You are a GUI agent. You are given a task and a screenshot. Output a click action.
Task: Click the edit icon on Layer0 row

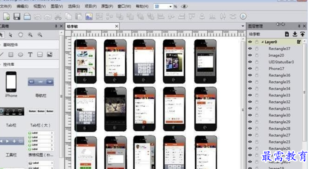tap(299, 42)
